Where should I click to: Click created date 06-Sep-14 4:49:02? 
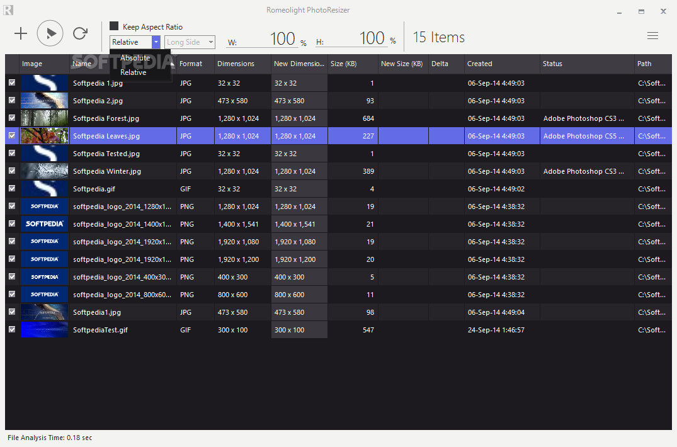point(496,189)
